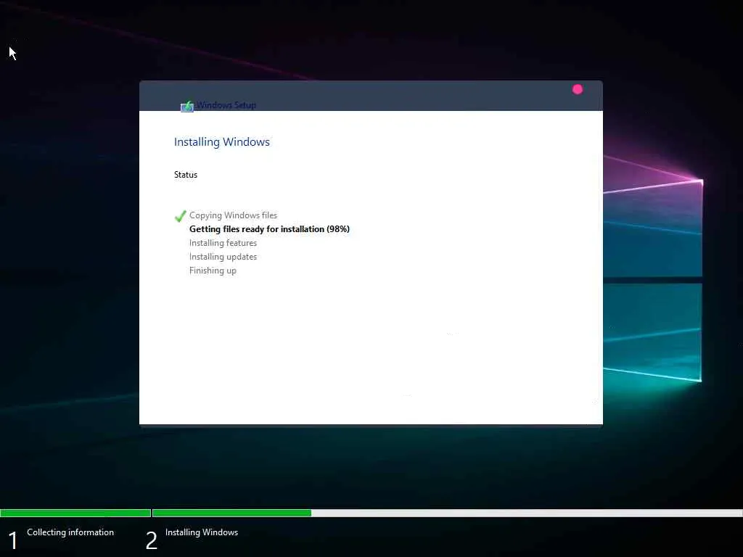Screen dimensions: 743x557
Task: Click the 'Status' label
Action: pyautogui.click(x=186, y=175)
